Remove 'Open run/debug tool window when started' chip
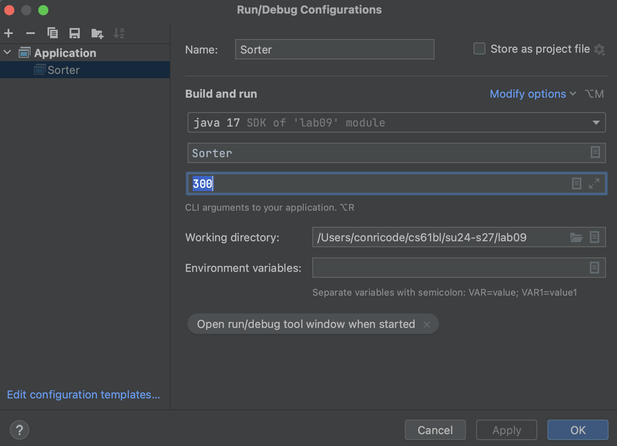 pos(427,325)
